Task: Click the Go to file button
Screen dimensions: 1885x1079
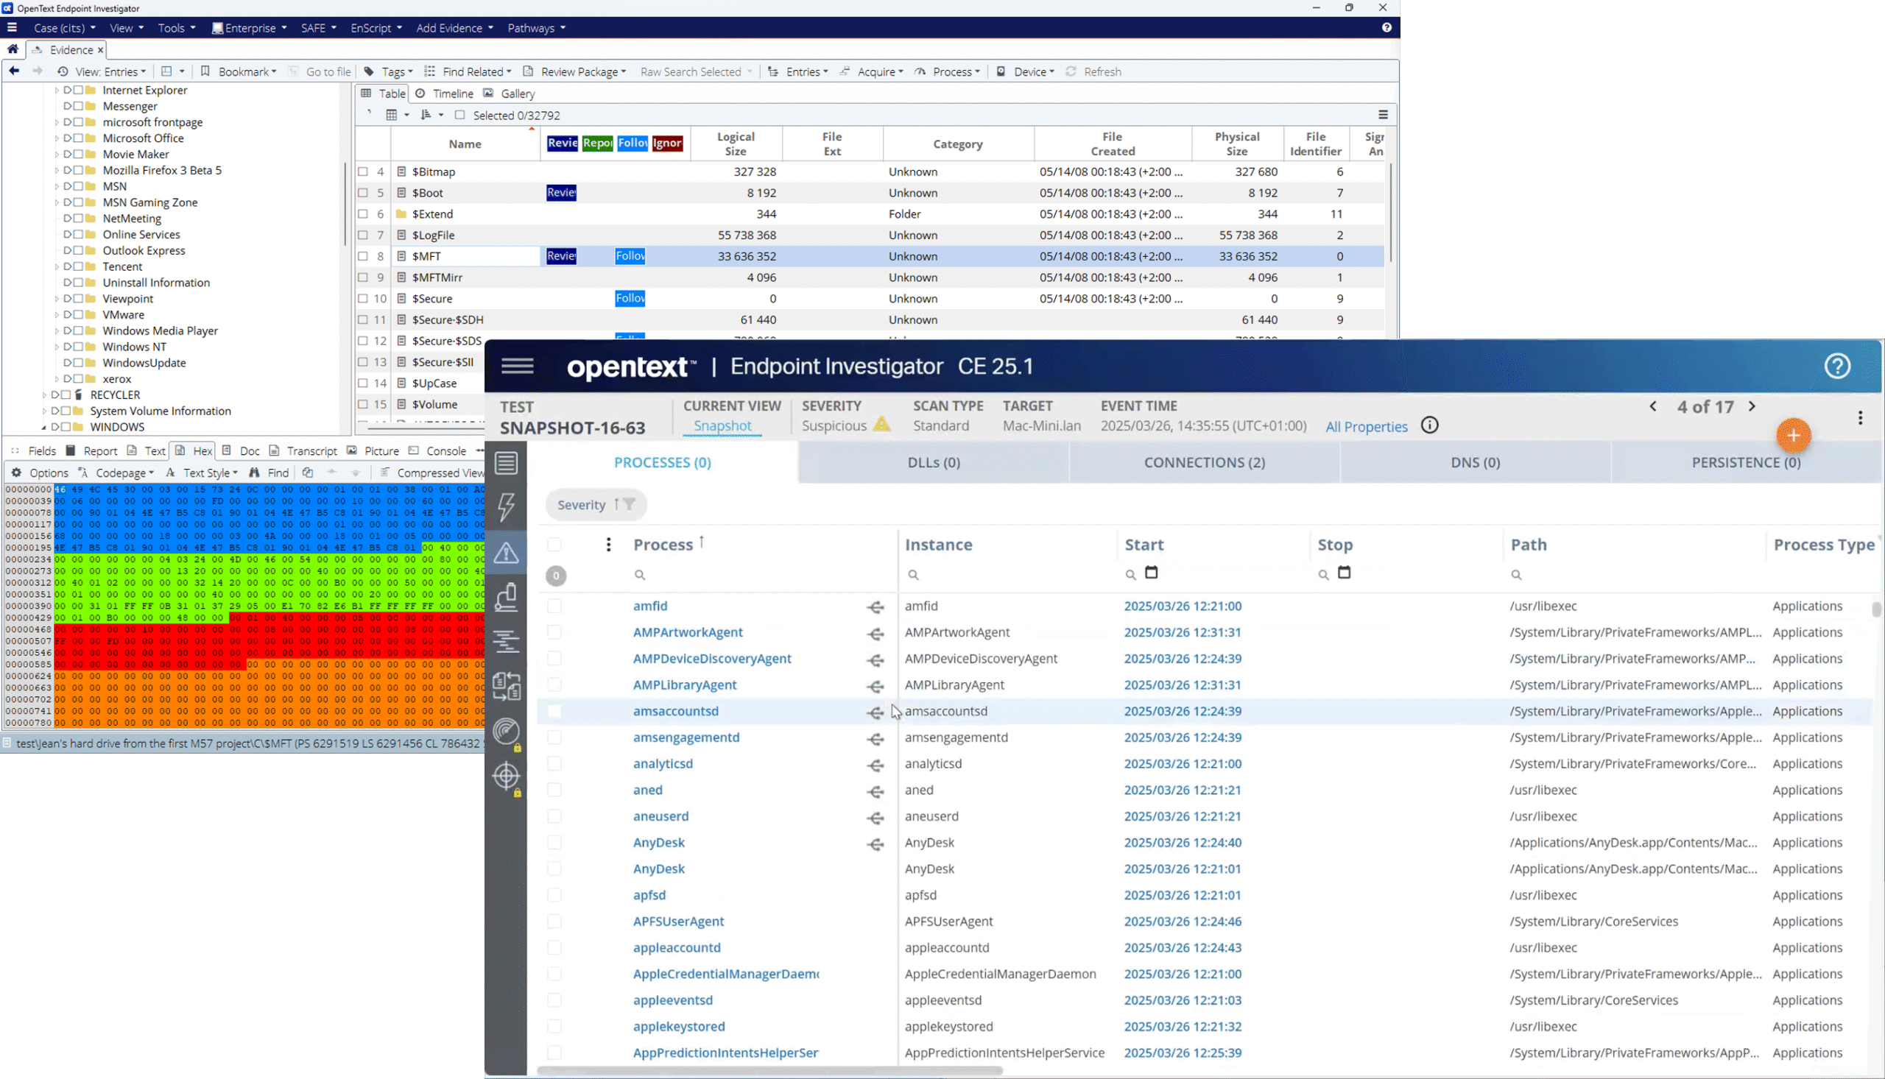Action: point(328,71)
